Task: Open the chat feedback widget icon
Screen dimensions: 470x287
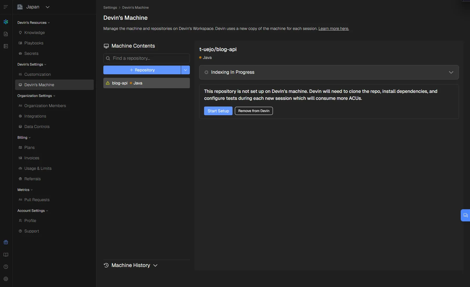Action: click(465, 215)
